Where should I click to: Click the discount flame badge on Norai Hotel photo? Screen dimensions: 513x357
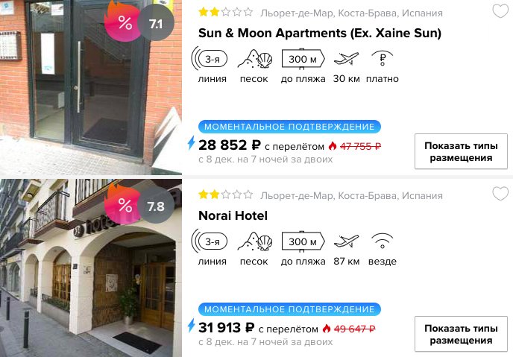point(123,204)
